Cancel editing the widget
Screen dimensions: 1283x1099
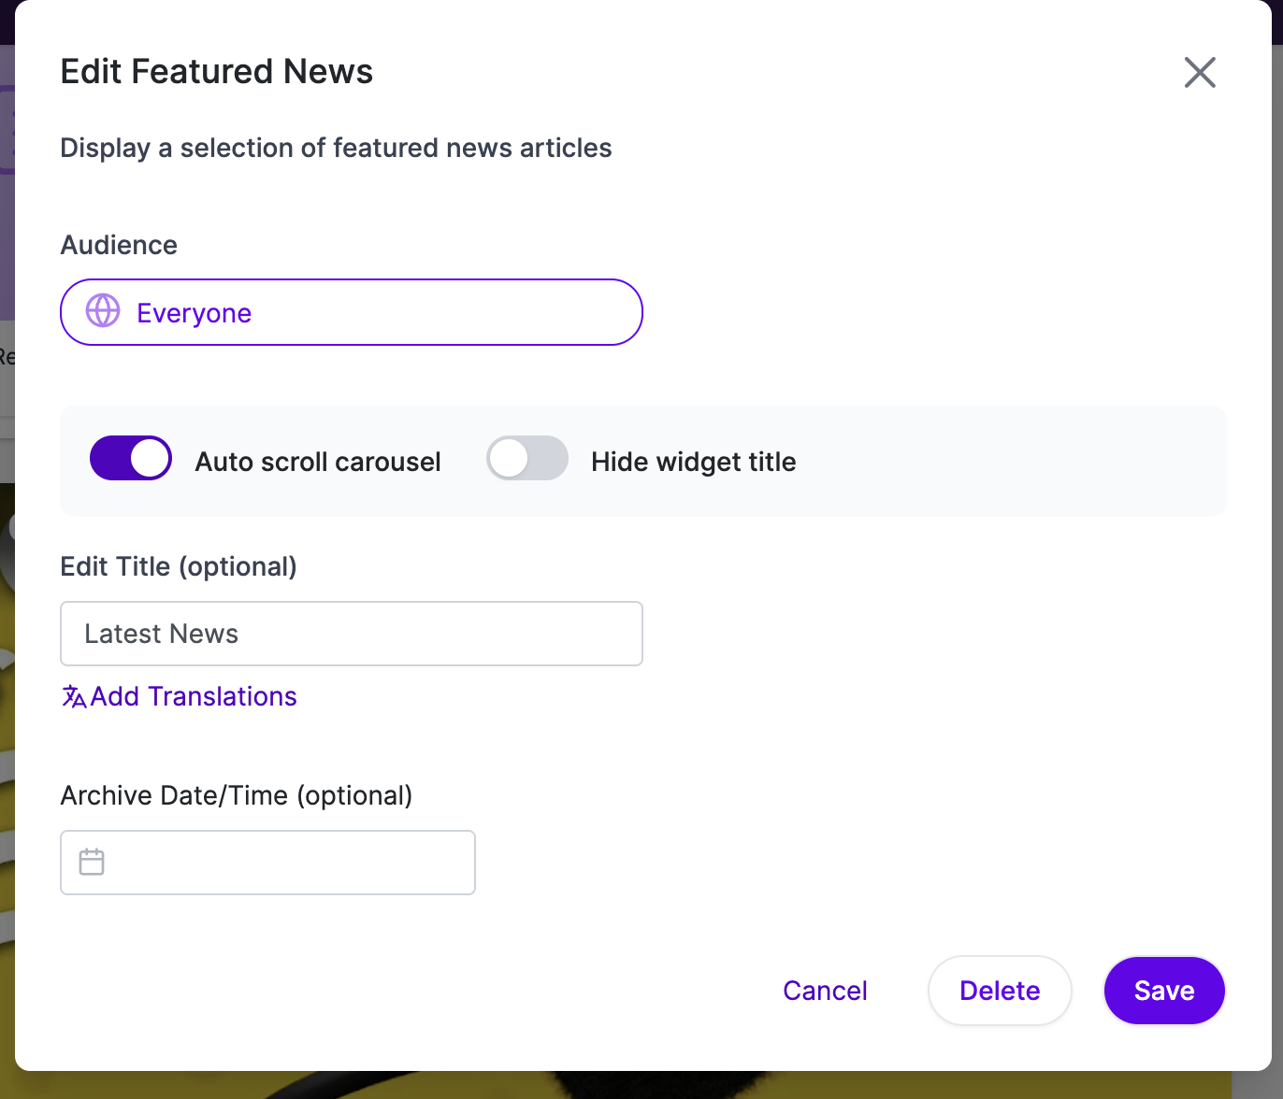(825, 991)
